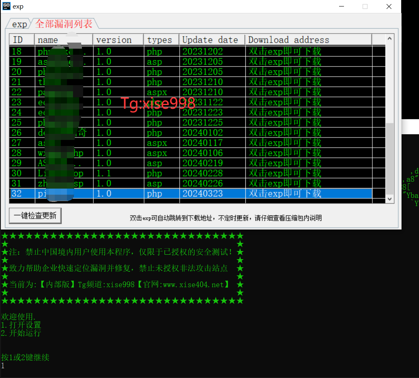Click update date 20240106

pyautogui.click(x=202, y=153)
